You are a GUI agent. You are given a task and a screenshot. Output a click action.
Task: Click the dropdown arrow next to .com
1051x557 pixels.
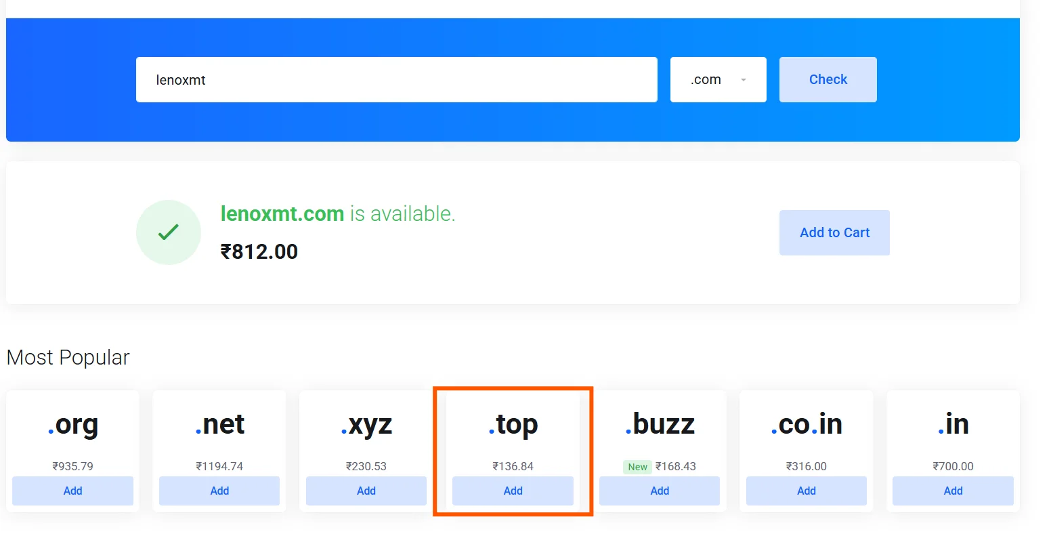(x=742, y=79)
